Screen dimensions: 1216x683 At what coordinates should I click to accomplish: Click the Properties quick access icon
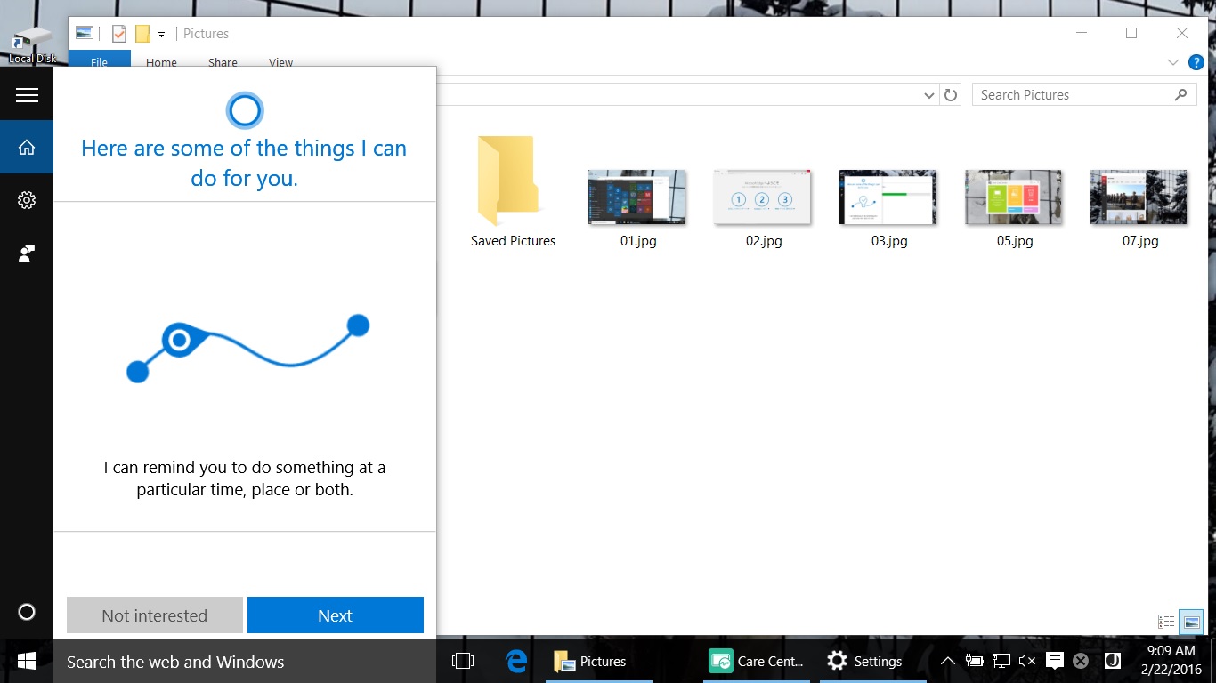(x=119, y=34)
